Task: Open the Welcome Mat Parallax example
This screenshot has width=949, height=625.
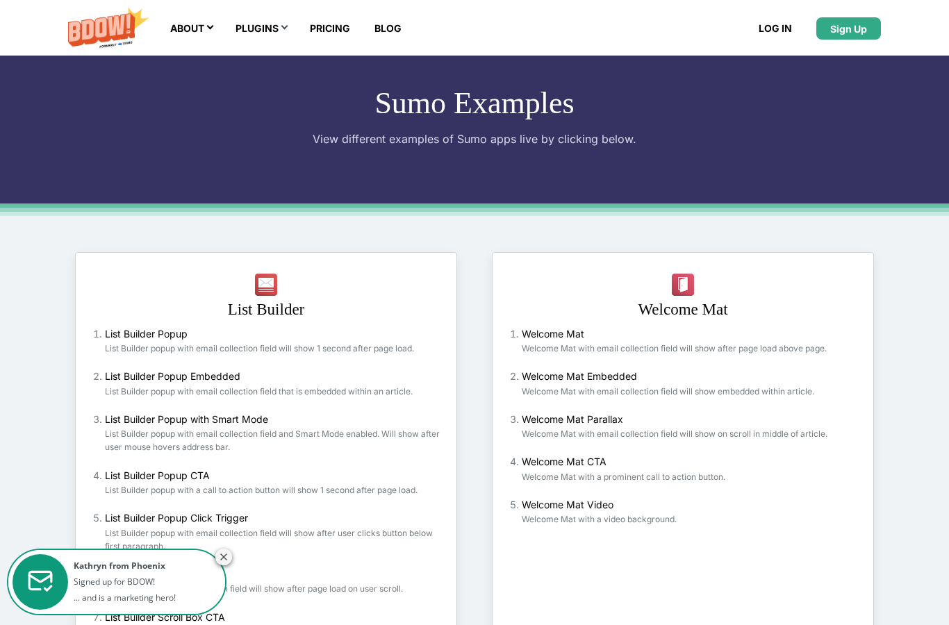Action: coord(572,419)
